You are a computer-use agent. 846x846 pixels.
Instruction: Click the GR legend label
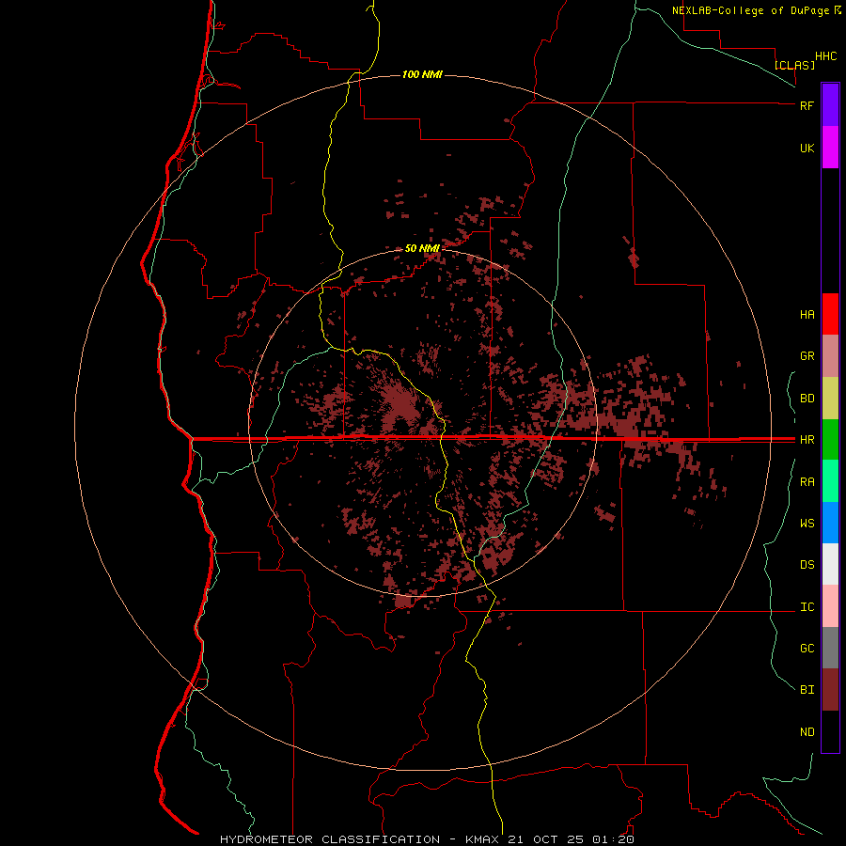point(807,356)
